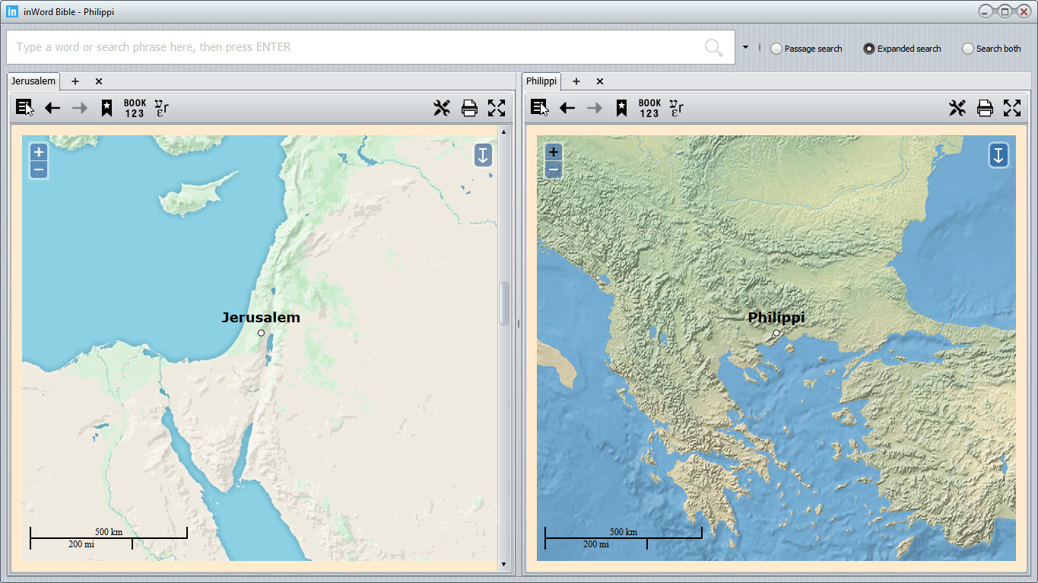Zoom in on the Jerusalem map

[39, 152]
